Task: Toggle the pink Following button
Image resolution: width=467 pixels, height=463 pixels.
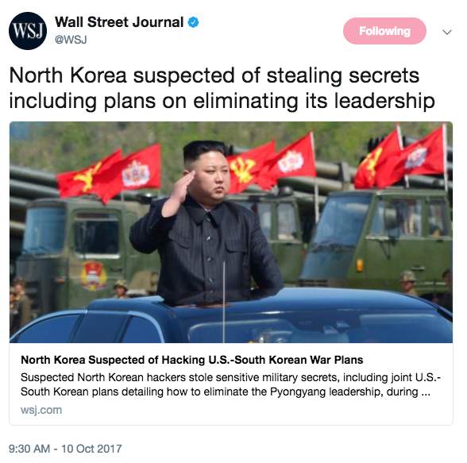Action: 384,31
